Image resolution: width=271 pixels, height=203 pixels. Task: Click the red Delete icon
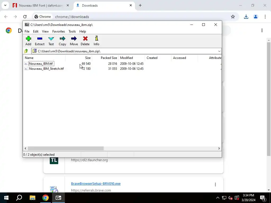point(85,41)
